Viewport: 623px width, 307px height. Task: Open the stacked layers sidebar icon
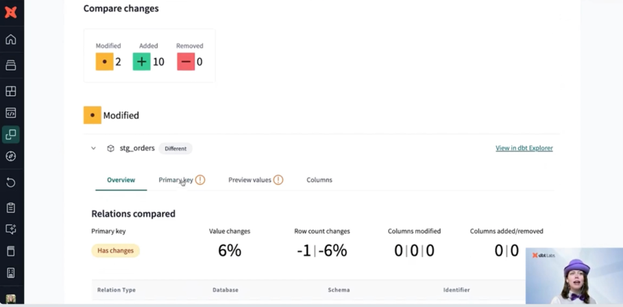(11, 65)
